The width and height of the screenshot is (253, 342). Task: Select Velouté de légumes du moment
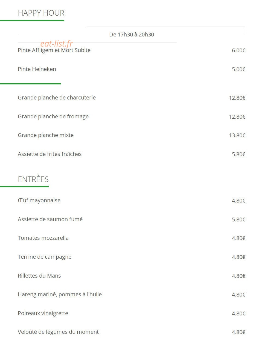[58, 332]
